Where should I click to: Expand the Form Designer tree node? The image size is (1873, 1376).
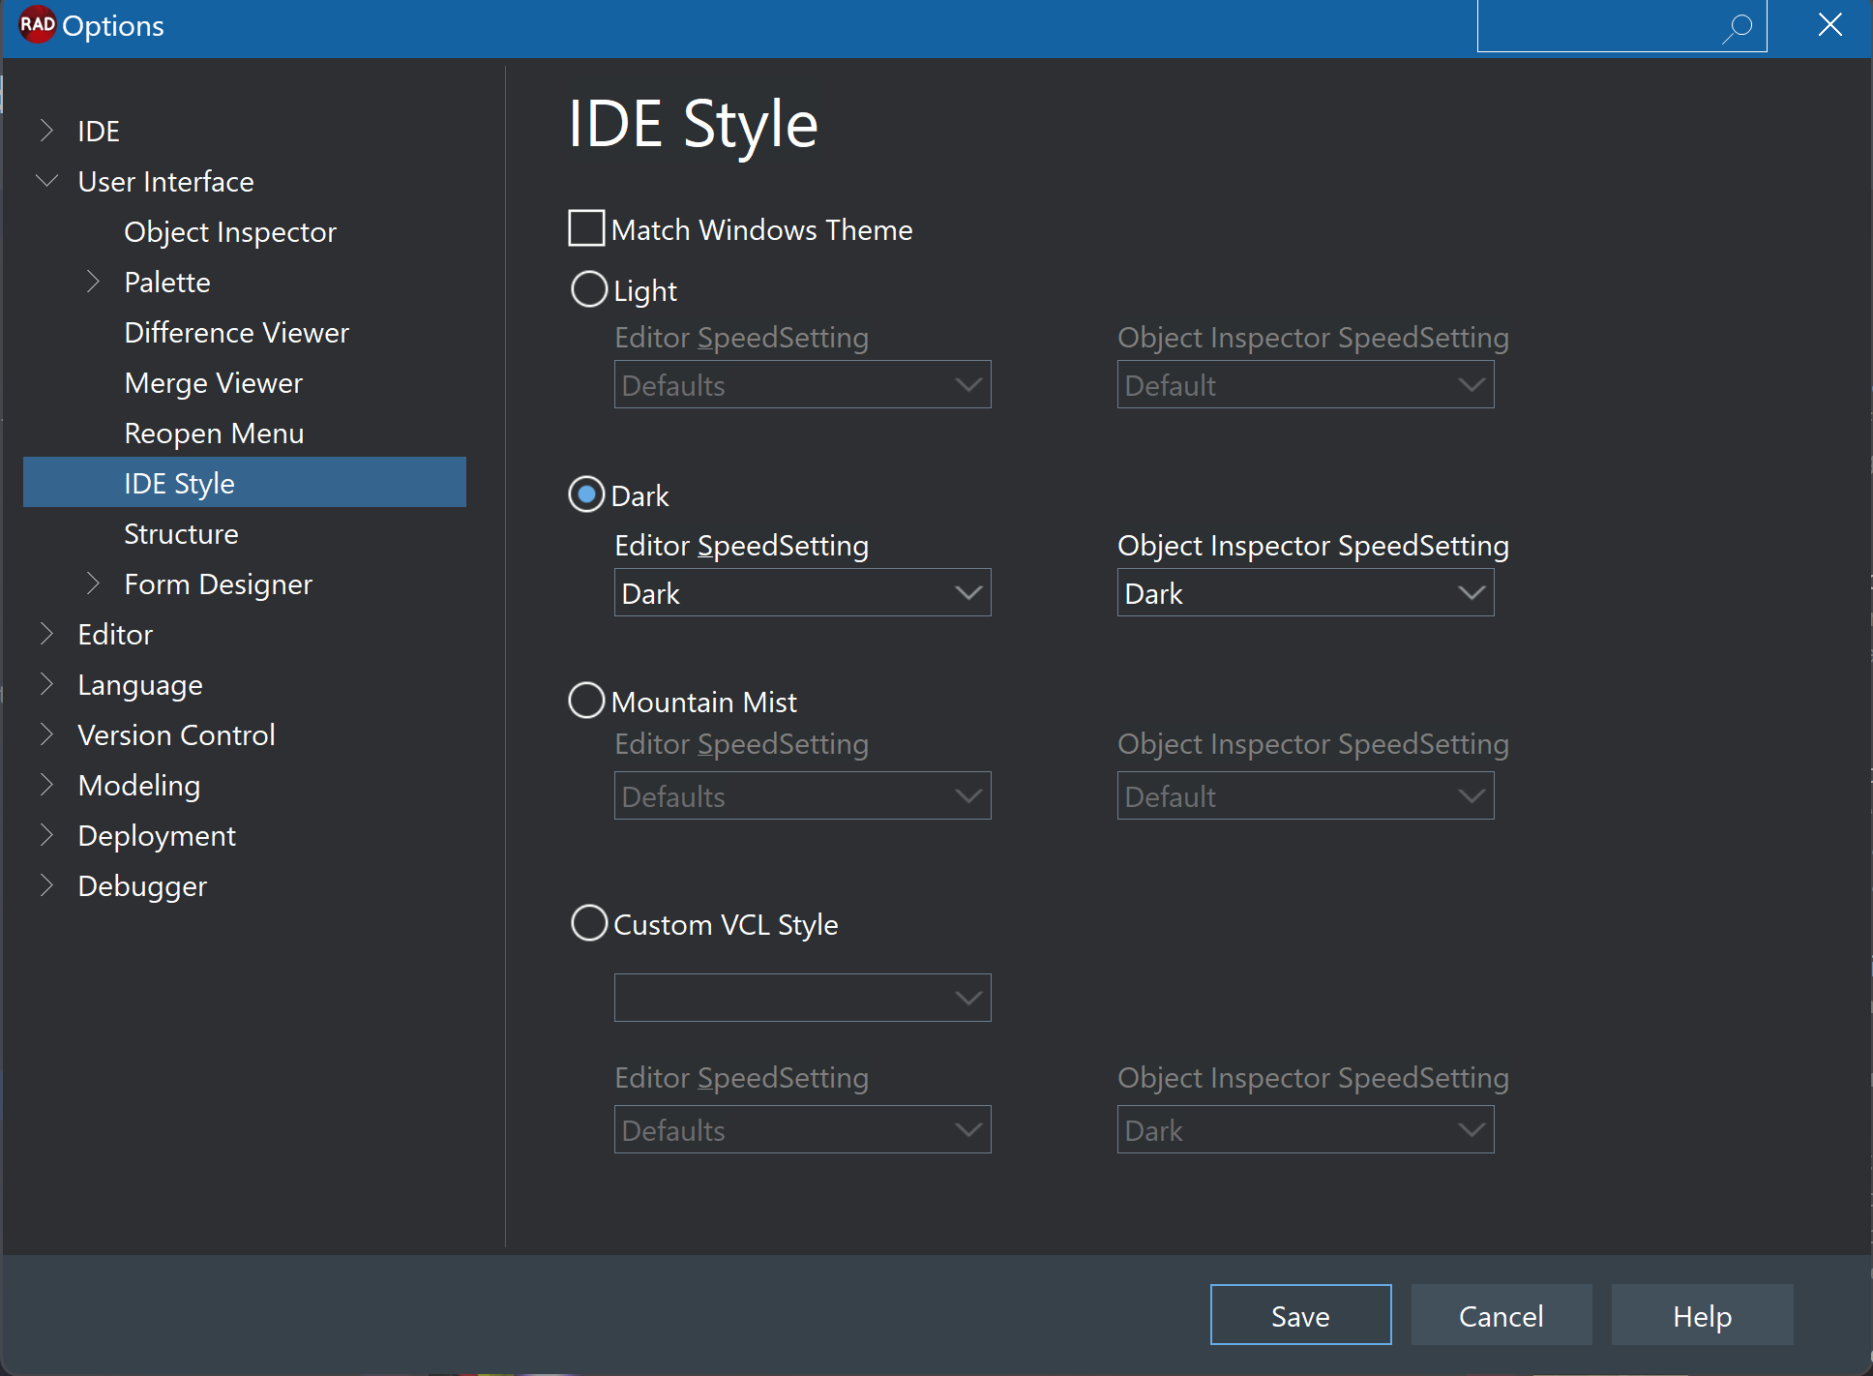[93, 583]
